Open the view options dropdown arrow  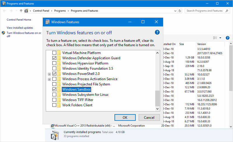tap(220, 38)
